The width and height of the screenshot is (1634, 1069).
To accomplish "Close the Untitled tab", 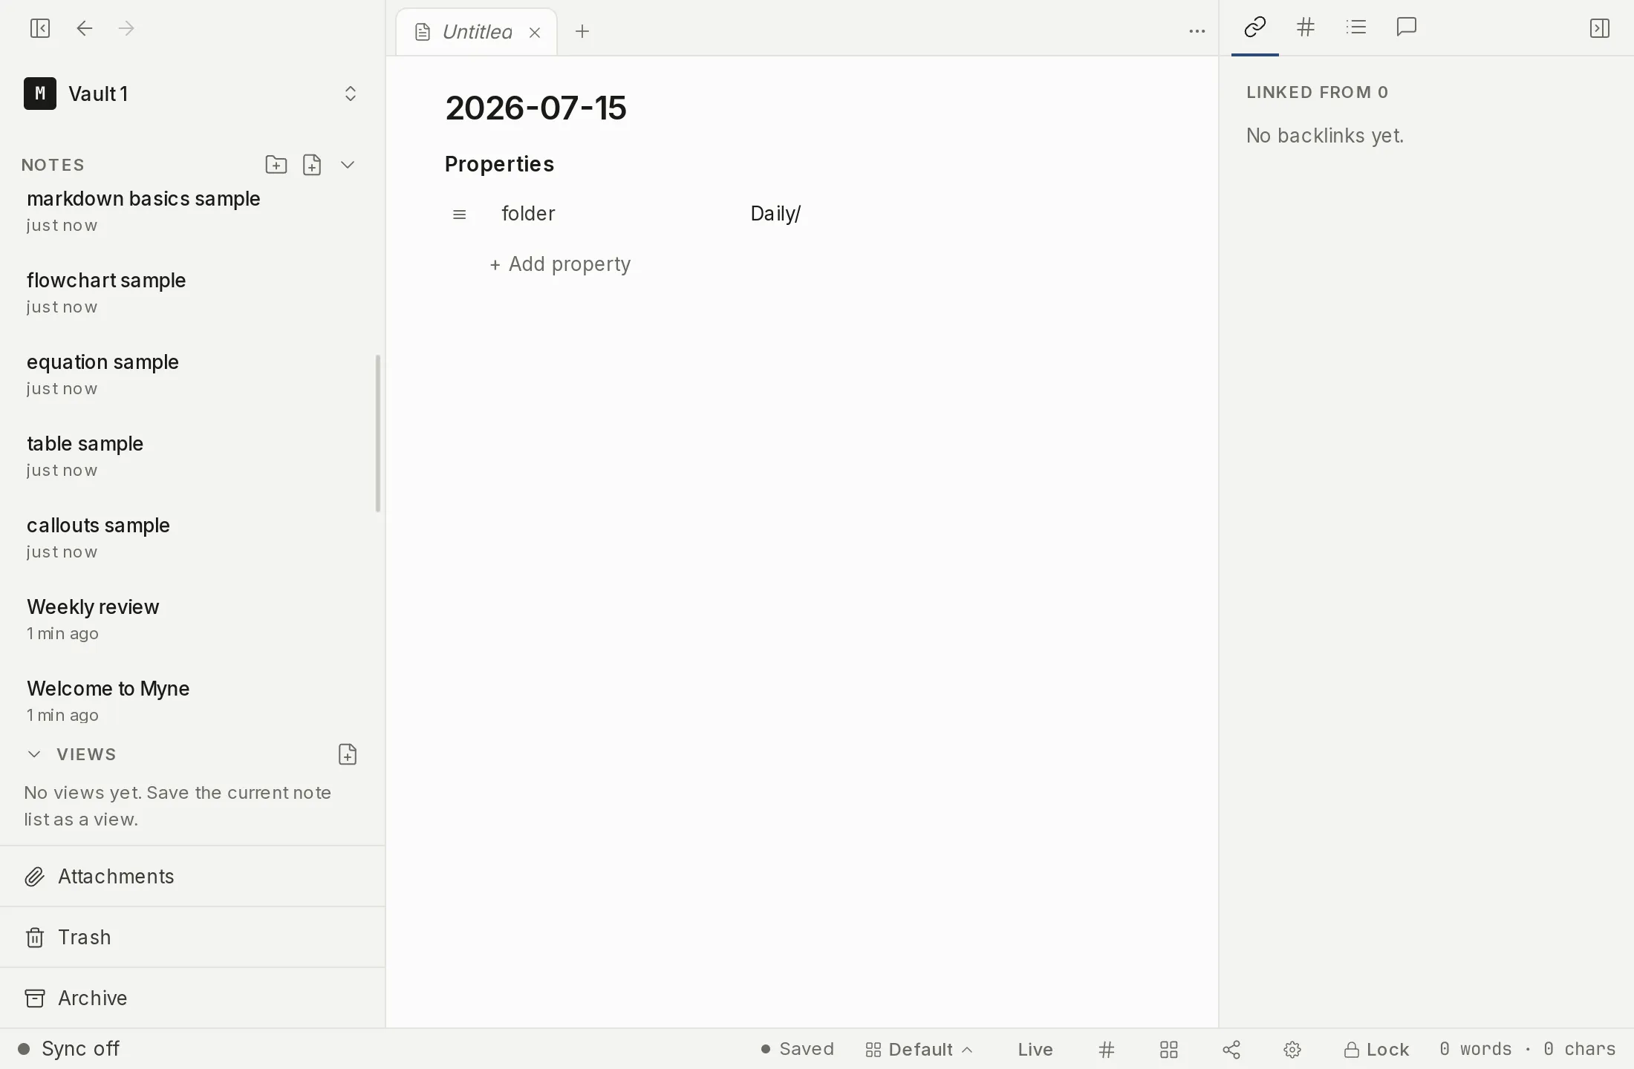I will pyautogui.click(x=535, y=32).
